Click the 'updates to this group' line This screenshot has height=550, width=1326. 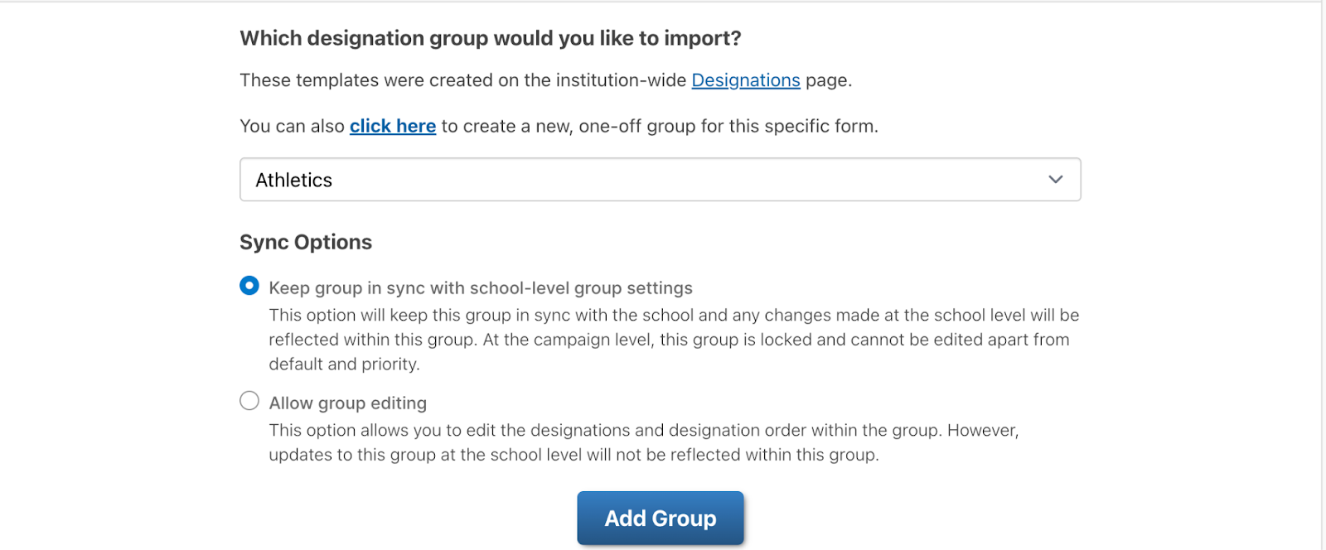coord(573,455)
